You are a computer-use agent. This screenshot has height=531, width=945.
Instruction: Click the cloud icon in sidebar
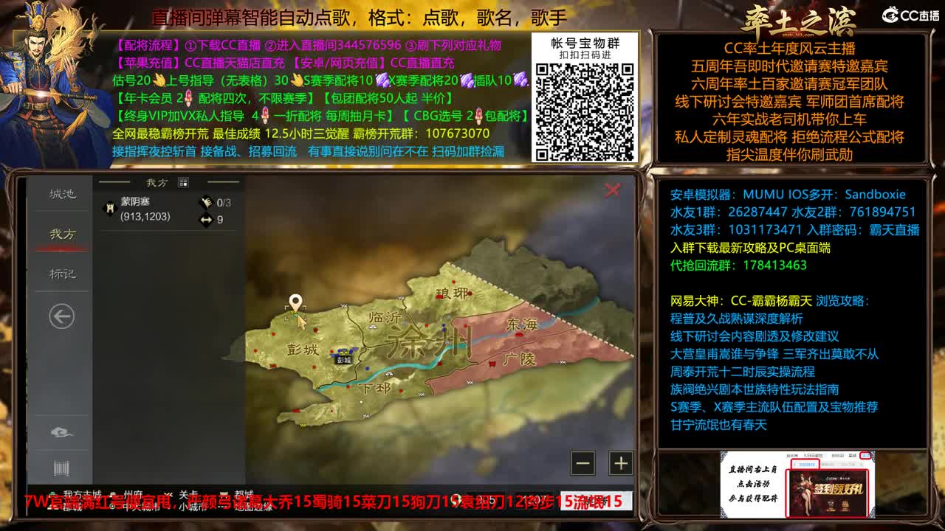click(x=61, y=431)
